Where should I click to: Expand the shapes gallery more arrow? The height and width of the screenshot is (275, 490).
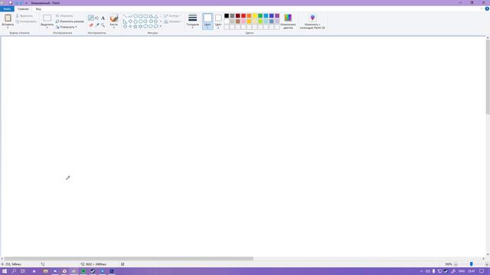point(161,27)
